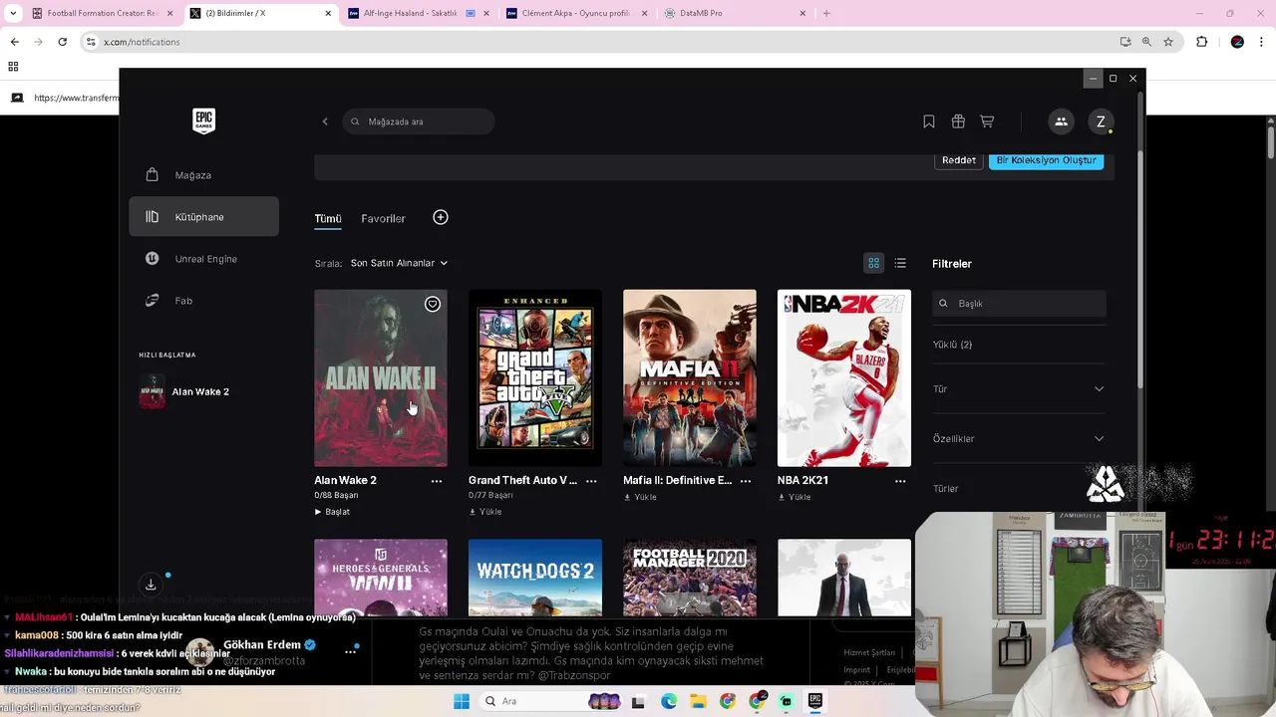Open Chrome three-dot menu
The image size is (1276, 717).
1261,42
